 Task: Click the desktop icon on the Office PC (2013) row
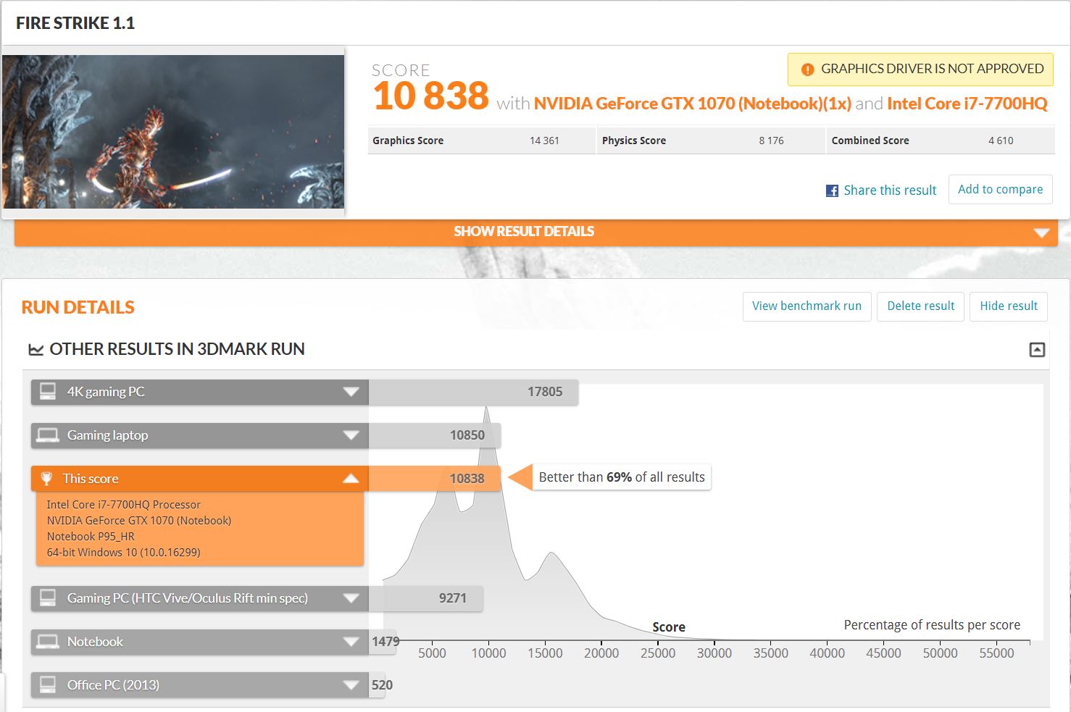pos(48,684)
